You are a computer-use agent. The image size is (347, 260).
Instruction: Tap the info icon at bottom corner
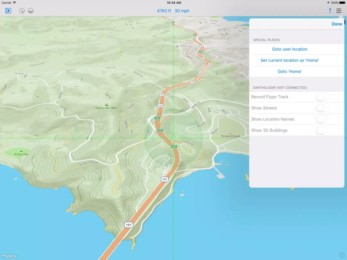tap(342, 255)
